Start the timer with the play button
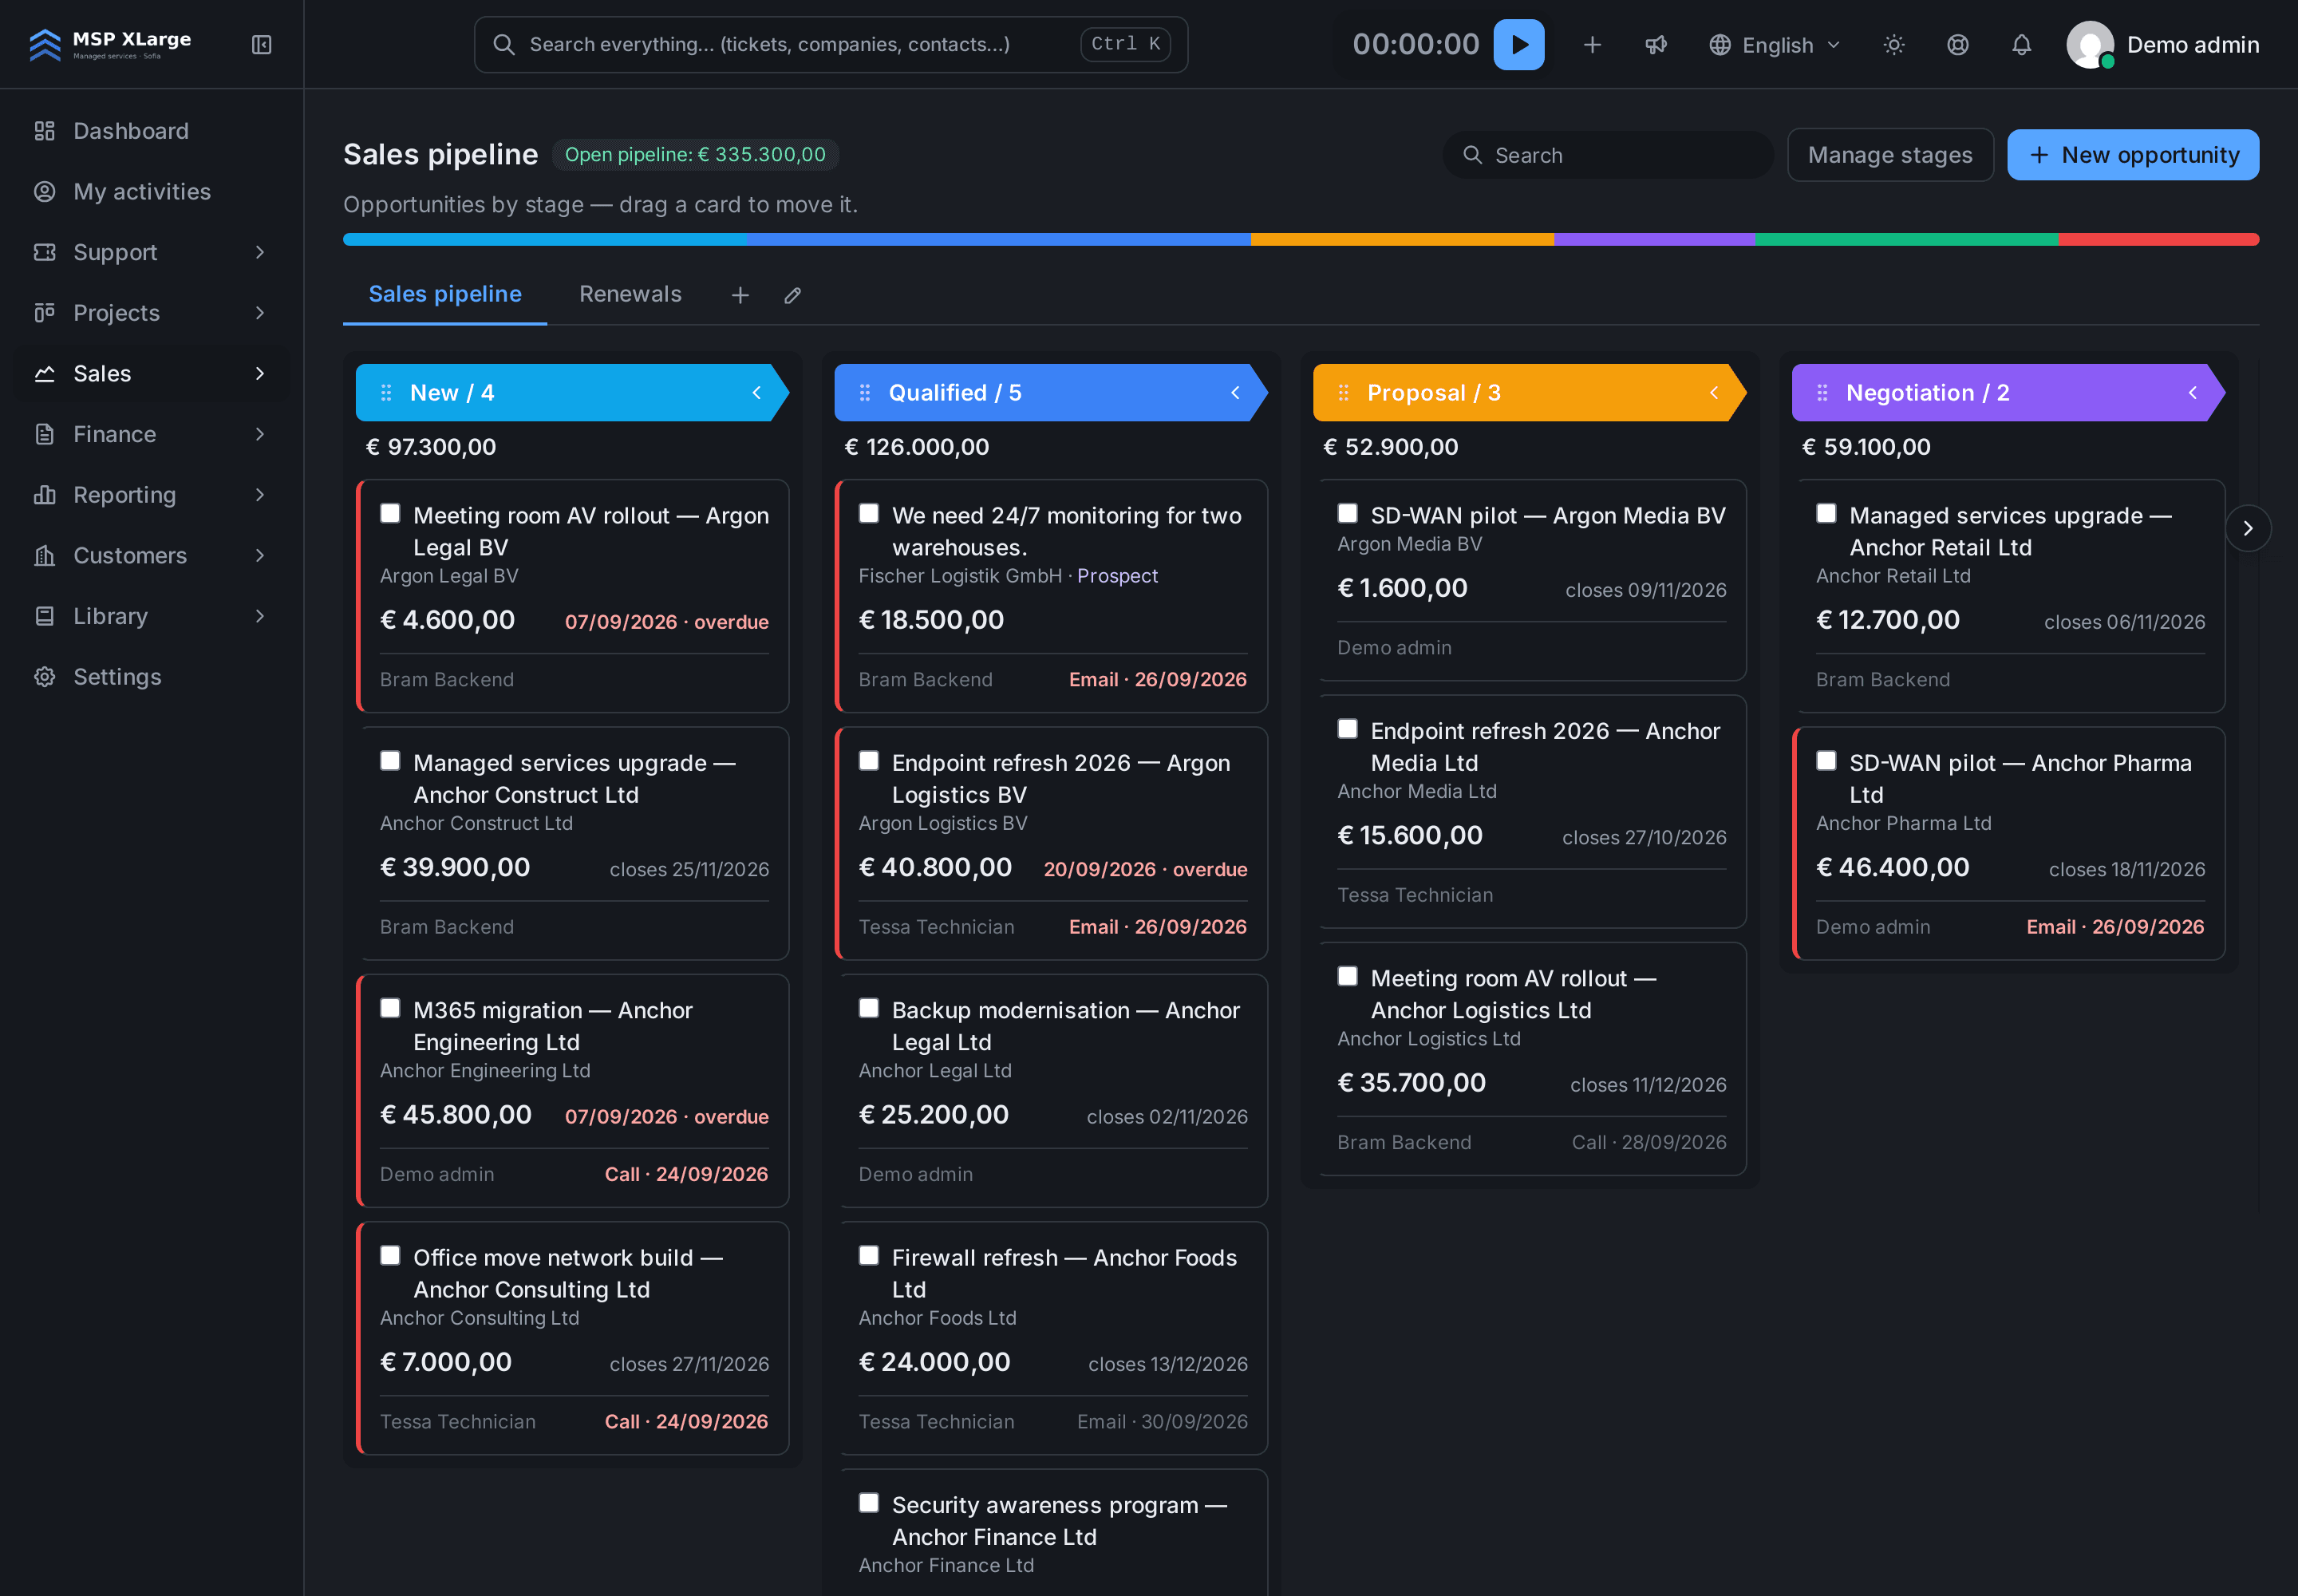Image resolution: width=2298 pixels, height=1596 pixels. (x=1518, y=45)
